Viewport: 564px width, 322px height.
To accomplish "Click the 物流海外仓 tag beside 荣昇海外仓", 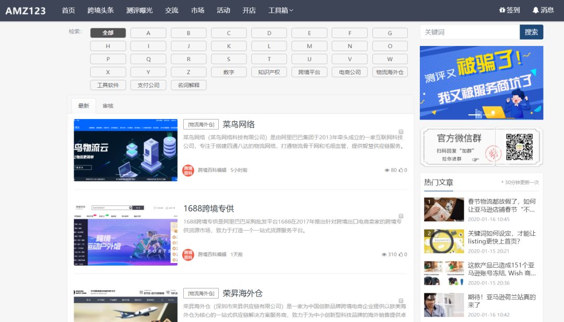I will tap(201, 293).
